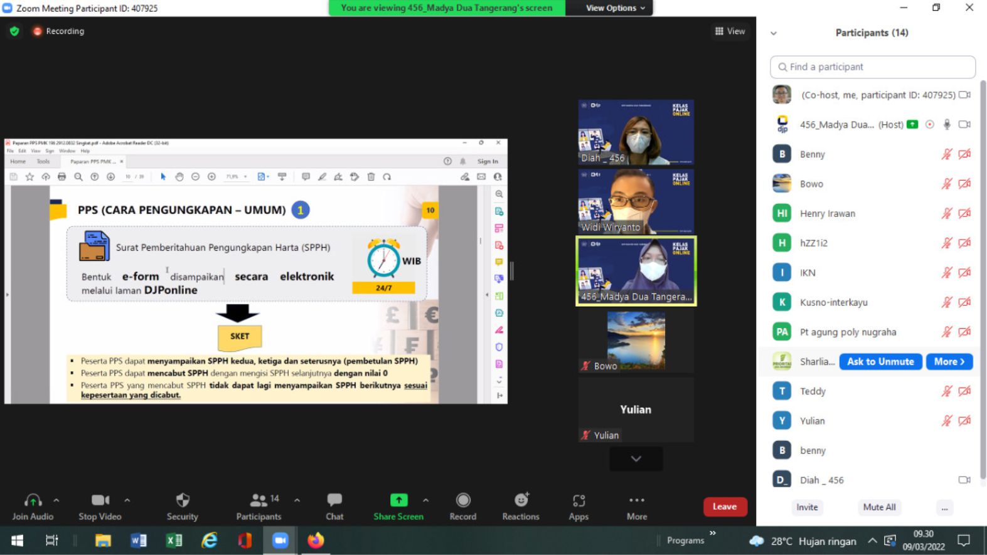Expand the View Options dropdown

(x=615, y=8)
